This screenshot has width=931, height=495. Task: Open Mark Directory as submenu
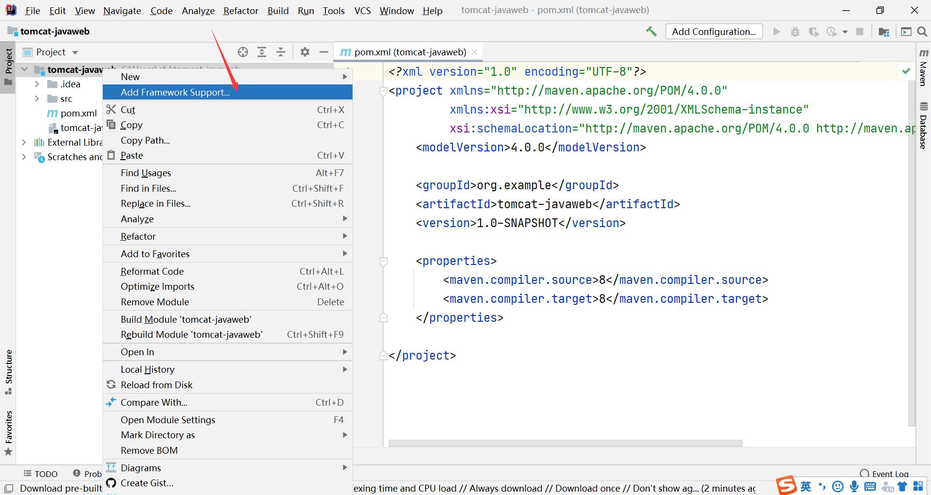tap(227, 435)
